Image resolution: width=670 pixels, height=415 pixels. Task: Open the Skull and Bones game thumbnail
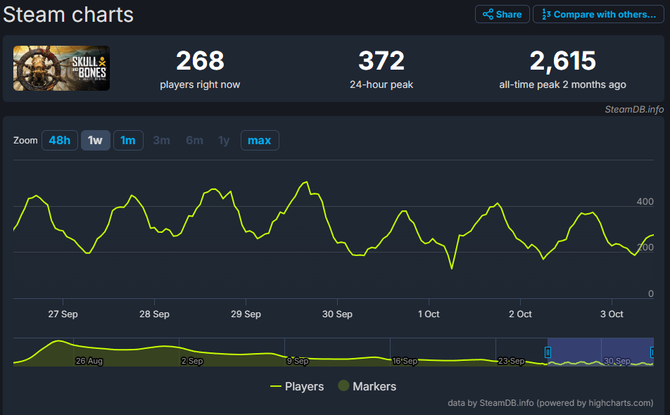(x=61, y=68)
